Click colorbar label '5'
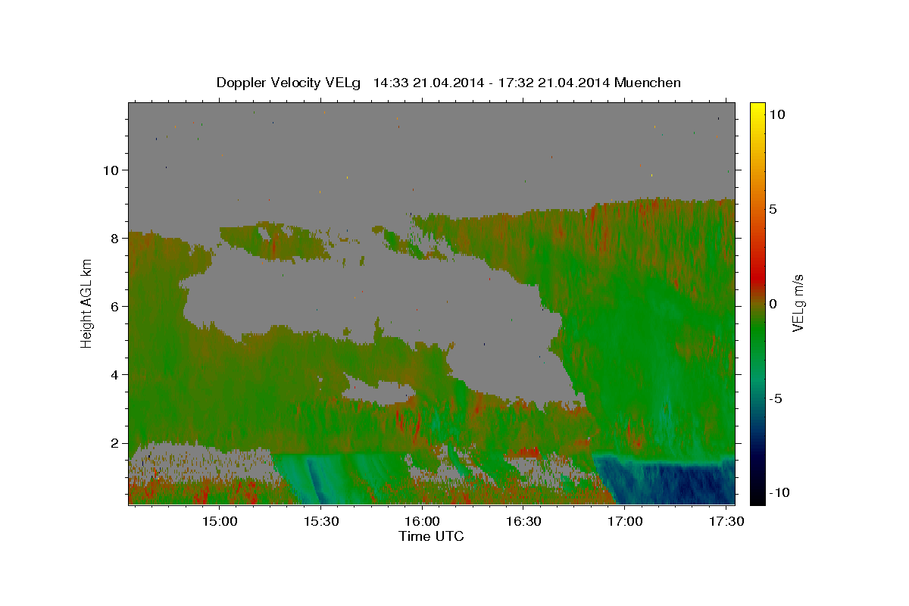Screen dimensions: 909x606 tap(772, 209)
